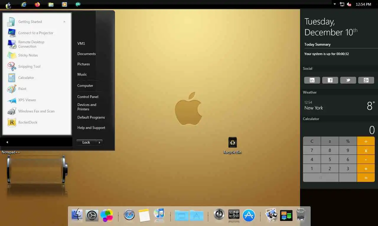This screenshot has width=378, height=226.
Task: Open the Mission Control windows icon
Action: click(x=286, y=215)
